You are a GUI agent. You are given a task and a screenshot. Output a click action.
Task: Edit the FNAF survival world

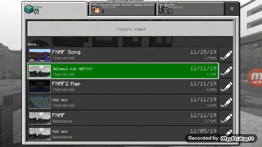(x=226, y=118)
